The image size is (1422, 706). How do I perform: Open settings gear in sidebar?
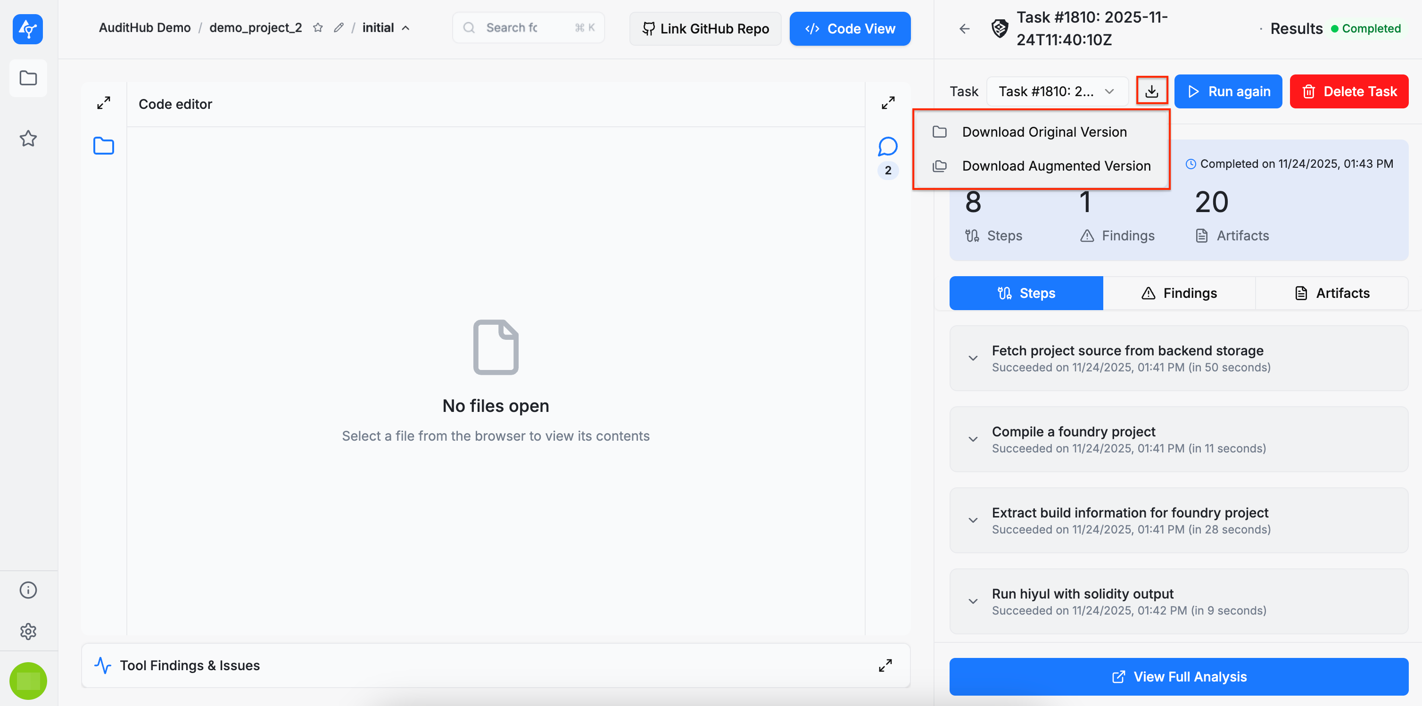tap(28, 631)
